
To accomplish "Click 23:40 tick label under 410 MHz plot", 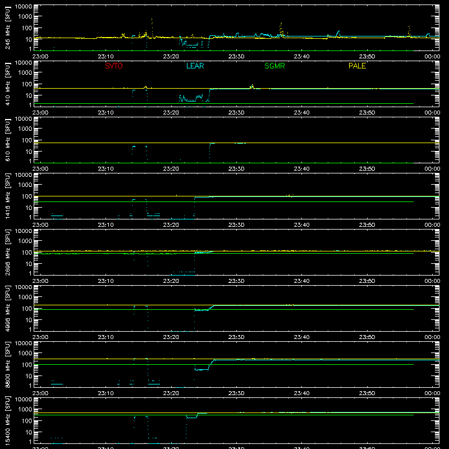I will click(301, 113).
